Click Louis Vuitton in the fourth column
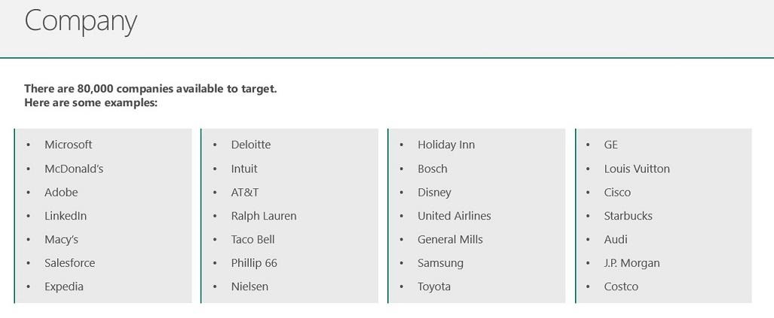Viewport: 774px width, 318px height. click(637, 168)
